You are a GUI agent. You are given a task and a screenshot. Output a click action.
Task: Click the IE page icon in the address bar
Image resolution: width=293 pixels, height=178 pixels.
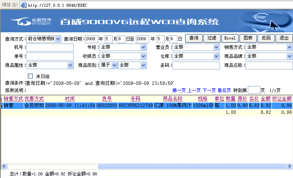(23, 5)
